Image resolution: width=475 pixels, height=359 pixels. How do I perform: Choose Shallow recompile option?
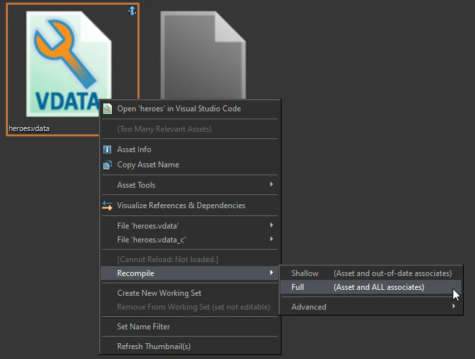[x=368, y=273]
